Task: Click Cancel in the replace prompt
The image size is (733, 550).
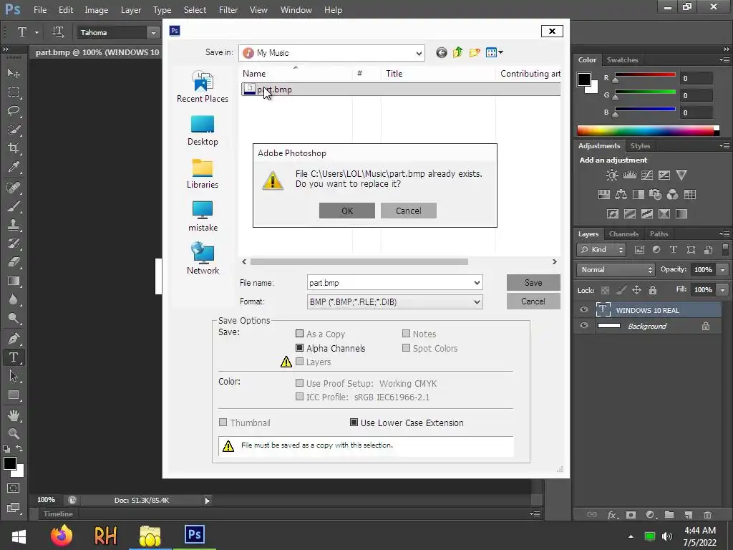Action: 409,211
